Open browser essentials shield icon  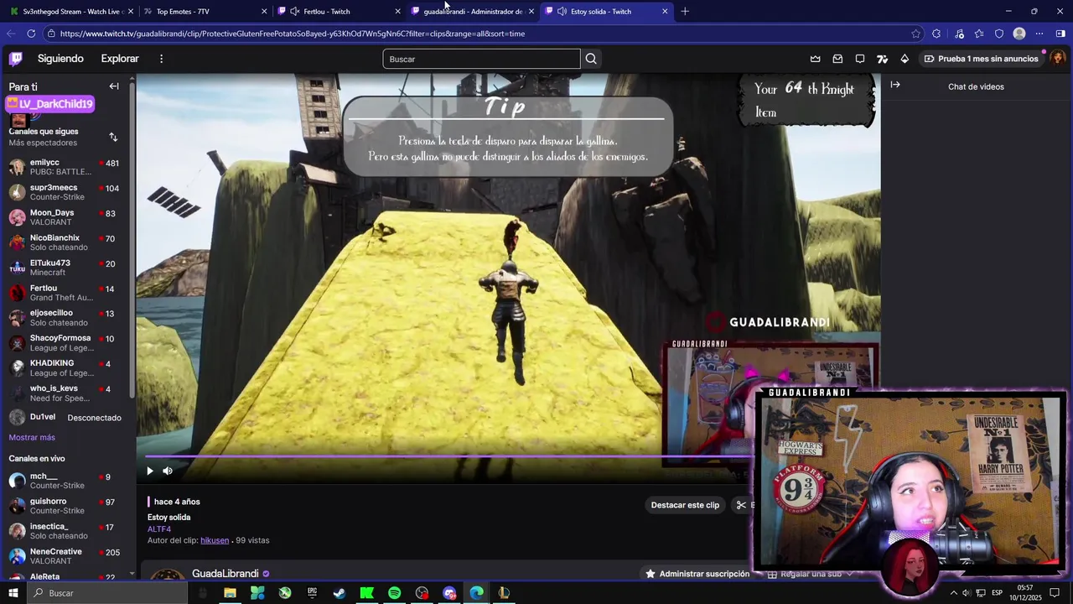click(999, 34)
